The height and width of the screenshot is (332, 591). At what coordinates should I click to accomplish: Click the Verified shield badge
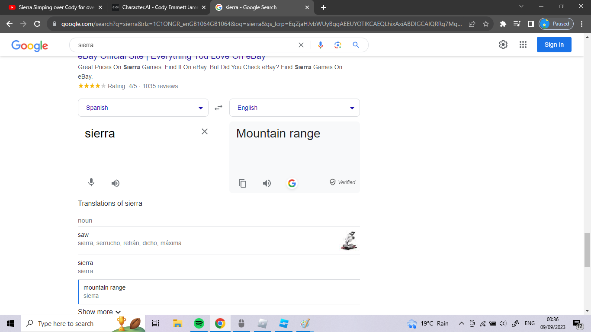click(x=342, y=182)
